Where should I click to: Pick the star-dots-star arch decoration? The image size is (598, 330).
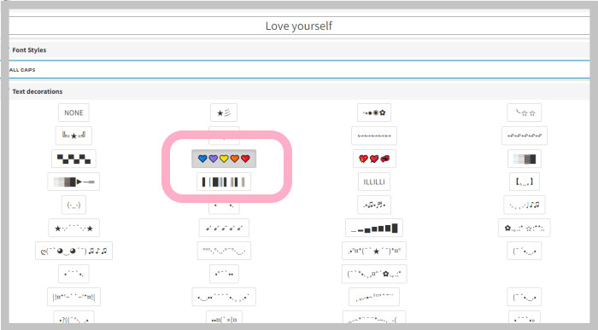pyautogui.click(x=73, y=228)
